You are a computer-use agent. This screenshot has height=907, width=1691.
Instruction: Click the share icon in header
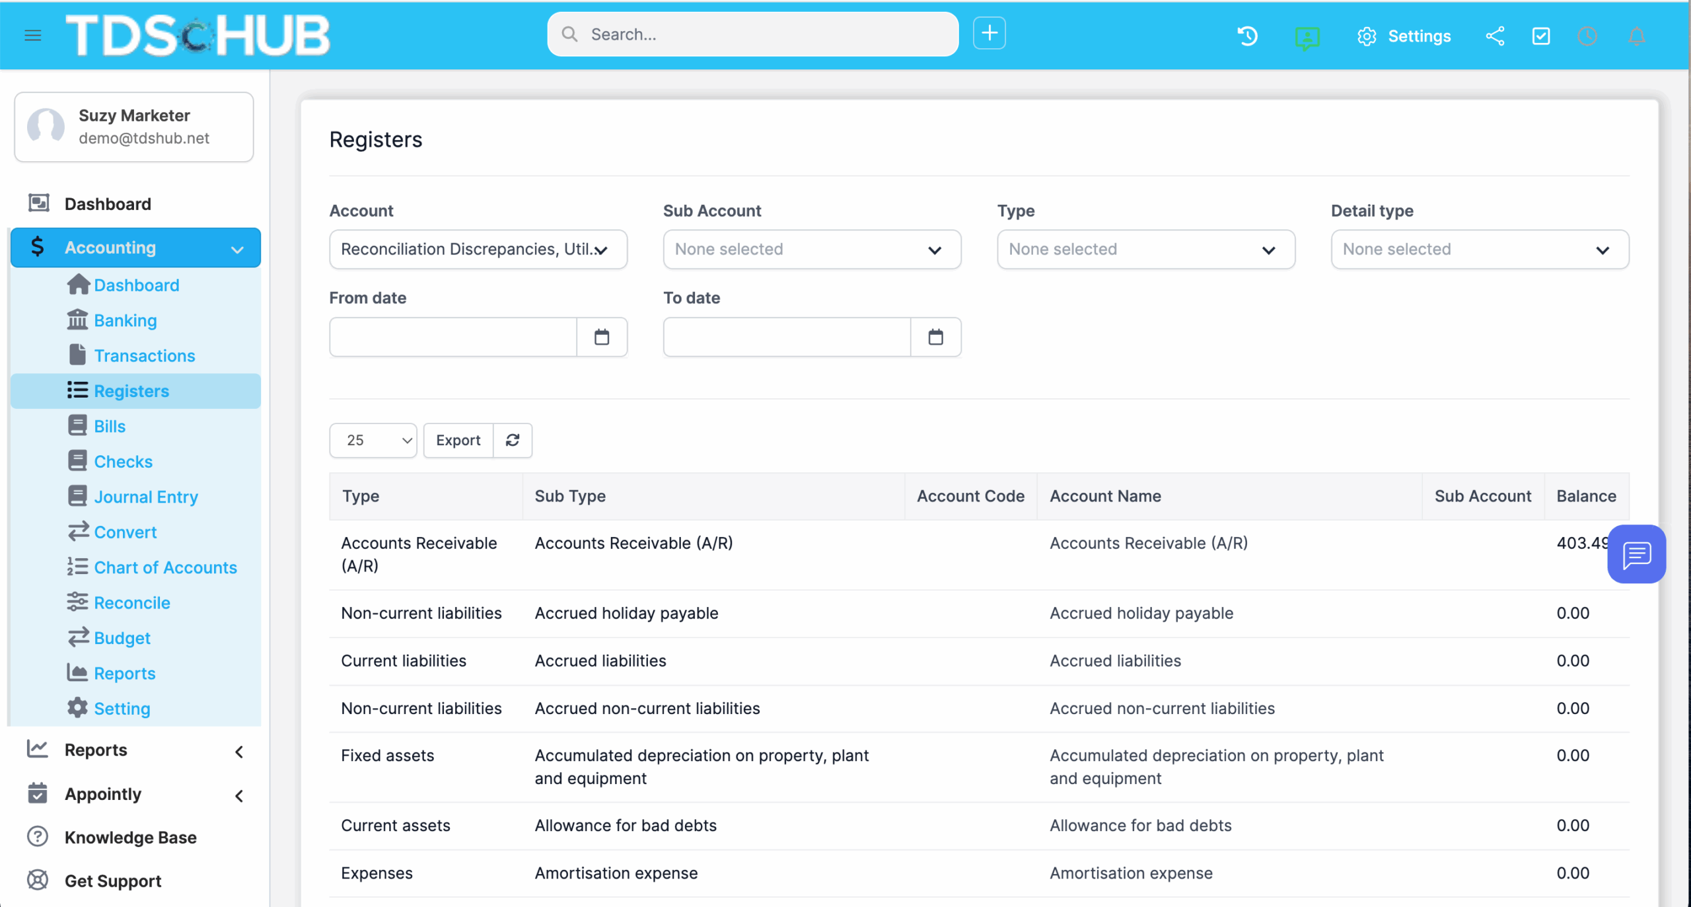tap(1495, 36)
